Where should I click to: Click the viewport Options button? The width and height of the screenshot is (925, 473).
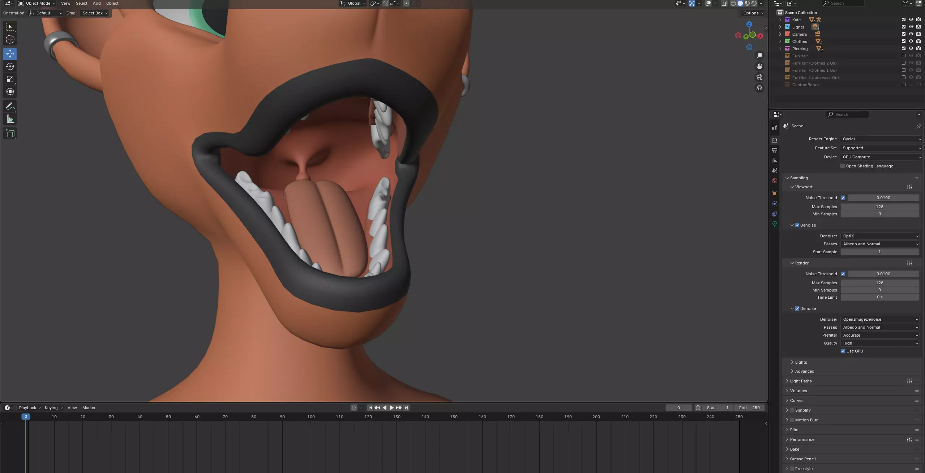(753, 13)
